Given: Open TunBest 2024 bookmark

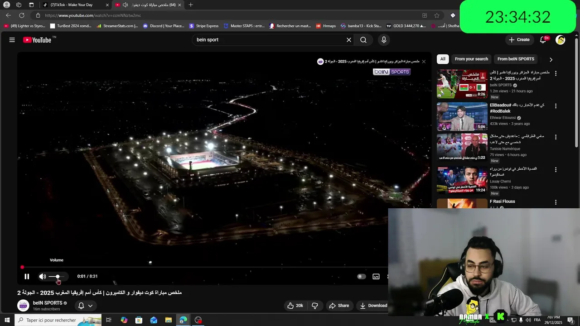Looking at the screenshot, I should pos(71,26).
